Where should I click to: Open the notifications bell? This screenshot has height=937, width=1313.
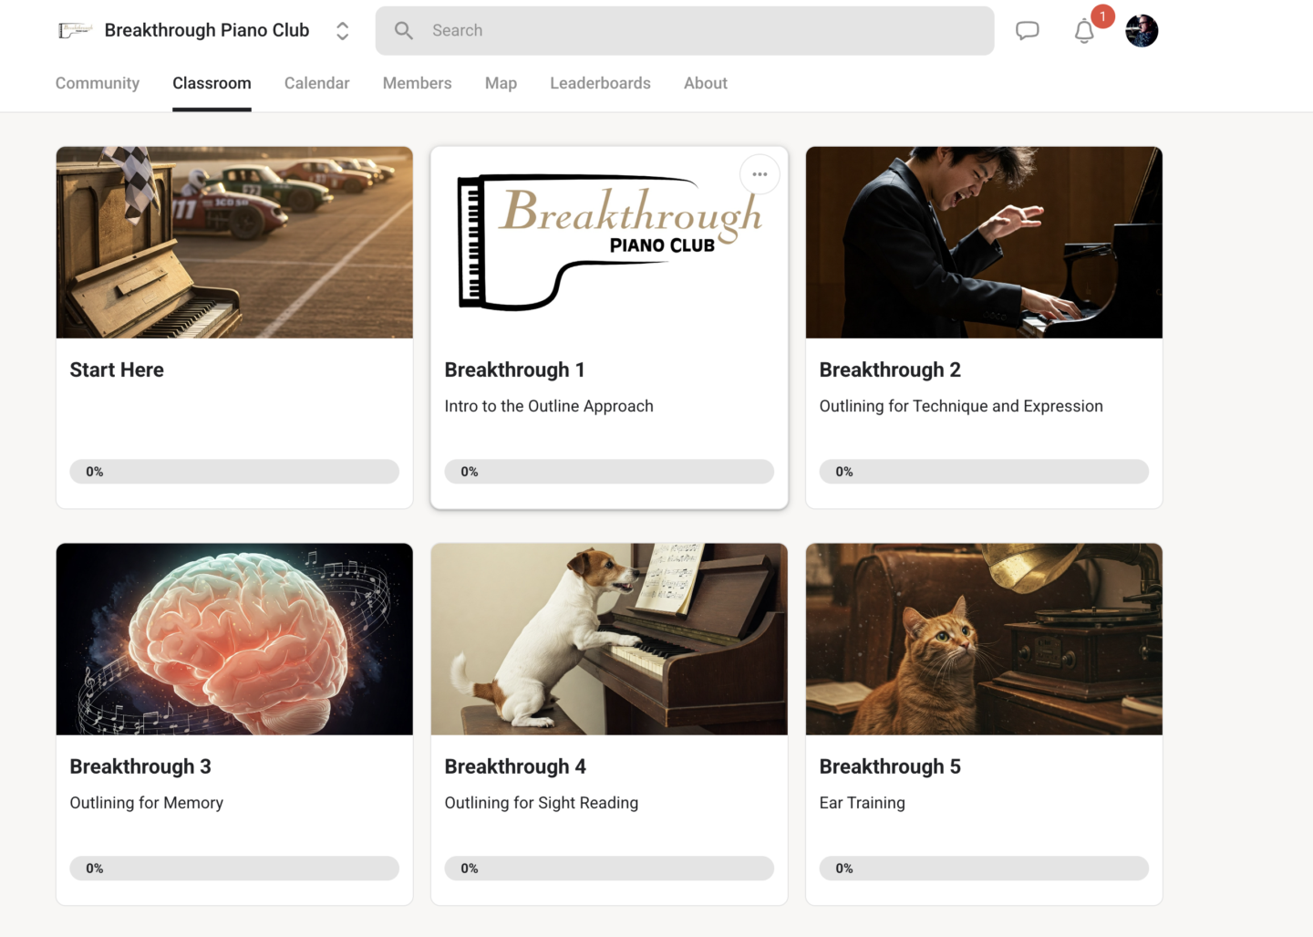click(1083, 32)
